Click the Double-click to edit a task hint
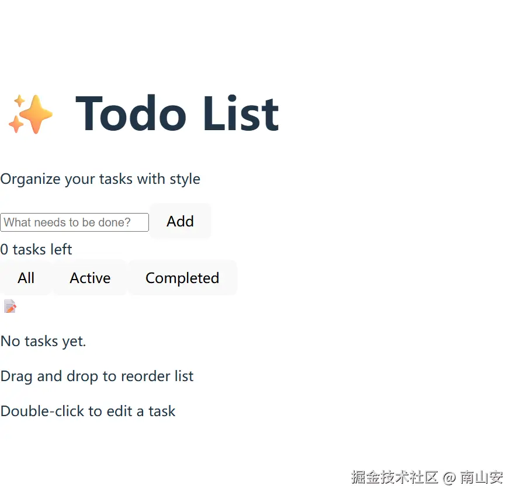 click(88, 411)
